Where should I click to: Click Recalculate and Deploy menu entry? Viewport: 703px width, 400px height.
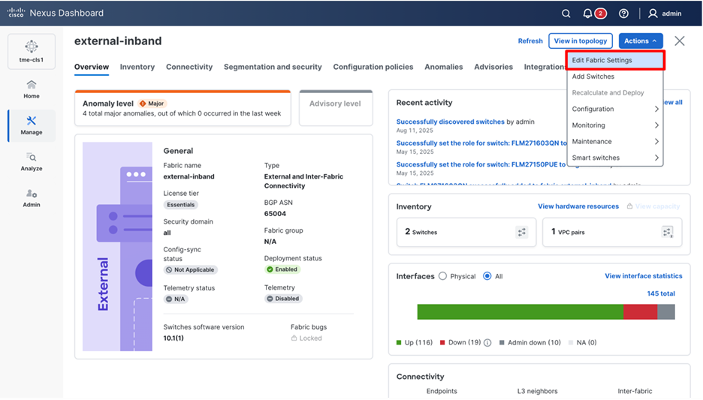(x=614, y=93)
